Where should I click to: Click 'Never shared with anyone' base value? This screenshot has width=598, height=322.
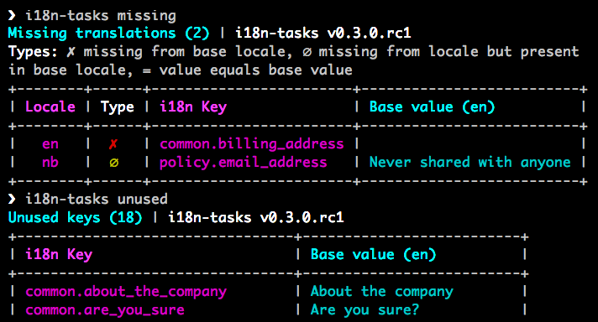pos(469,163)
